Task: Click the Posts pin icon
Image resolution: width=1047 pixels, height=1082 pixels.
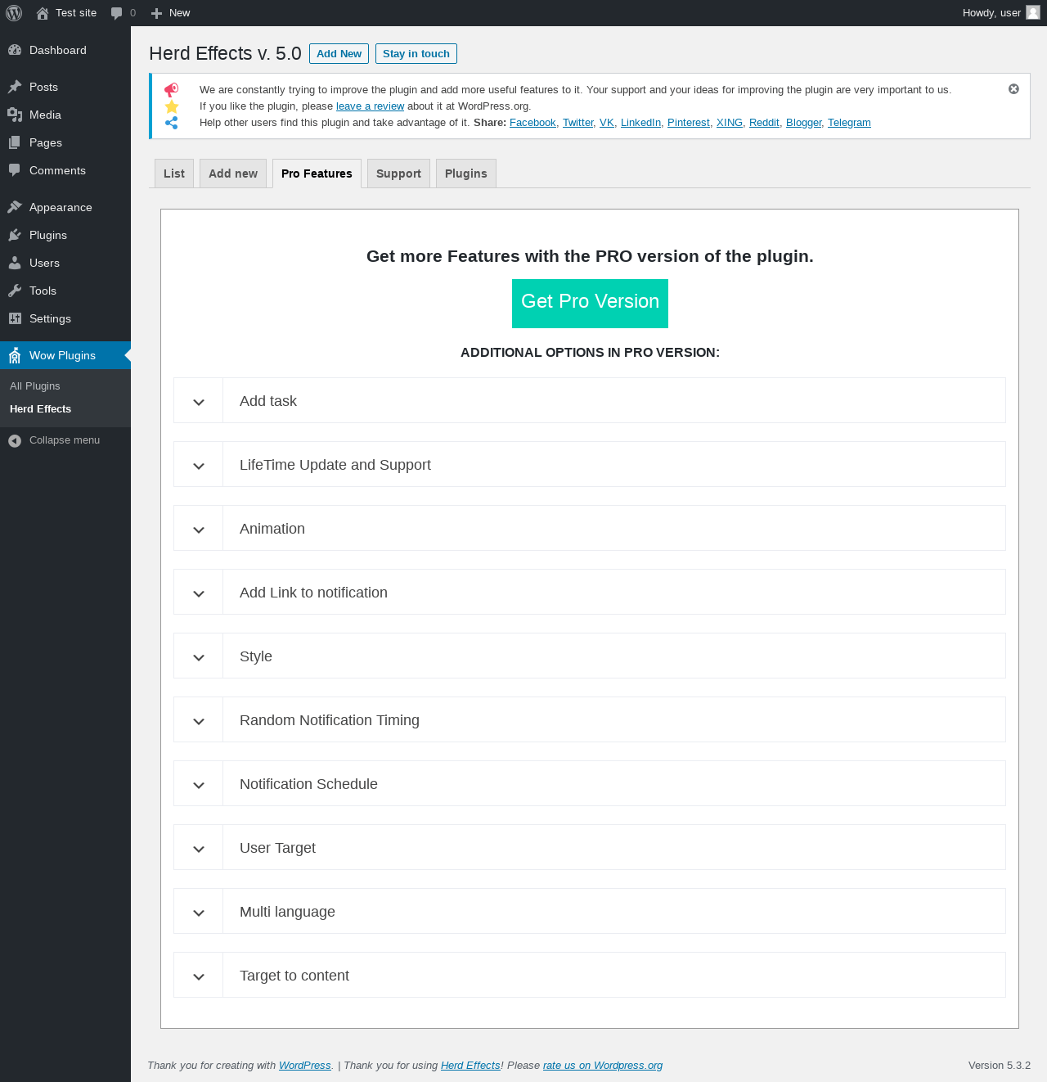Action: [15, 87]
